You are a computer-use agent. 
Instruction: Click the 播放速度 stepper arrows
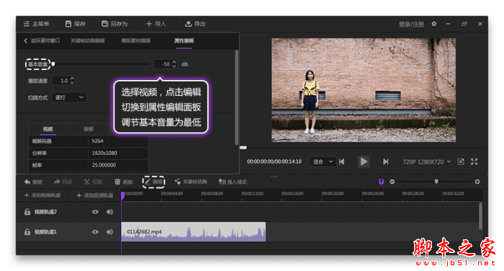72,81
